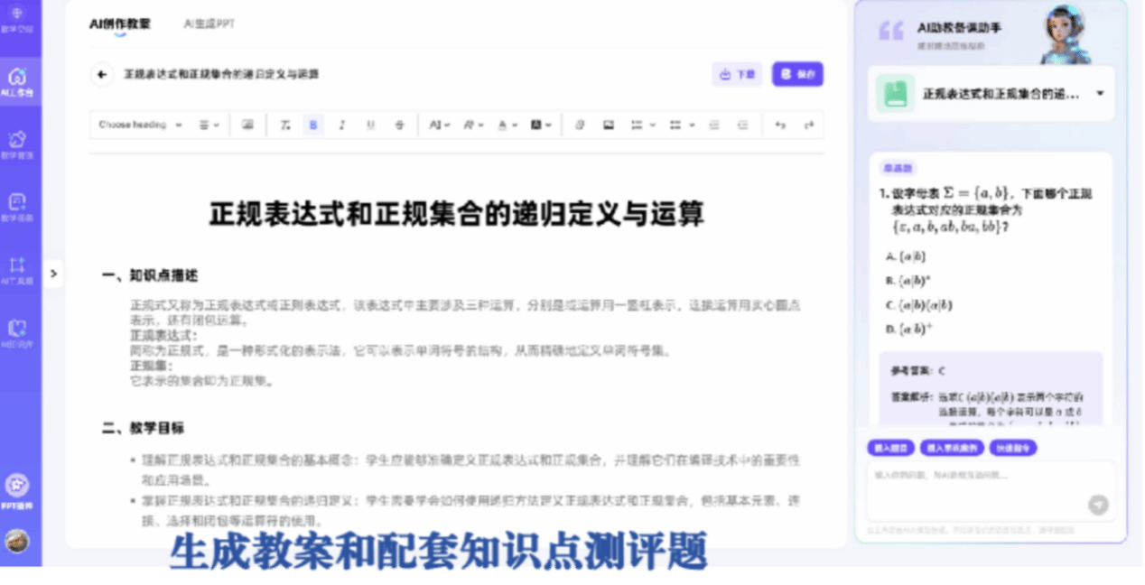Open the Choose heading dropdown

[140, 125]
